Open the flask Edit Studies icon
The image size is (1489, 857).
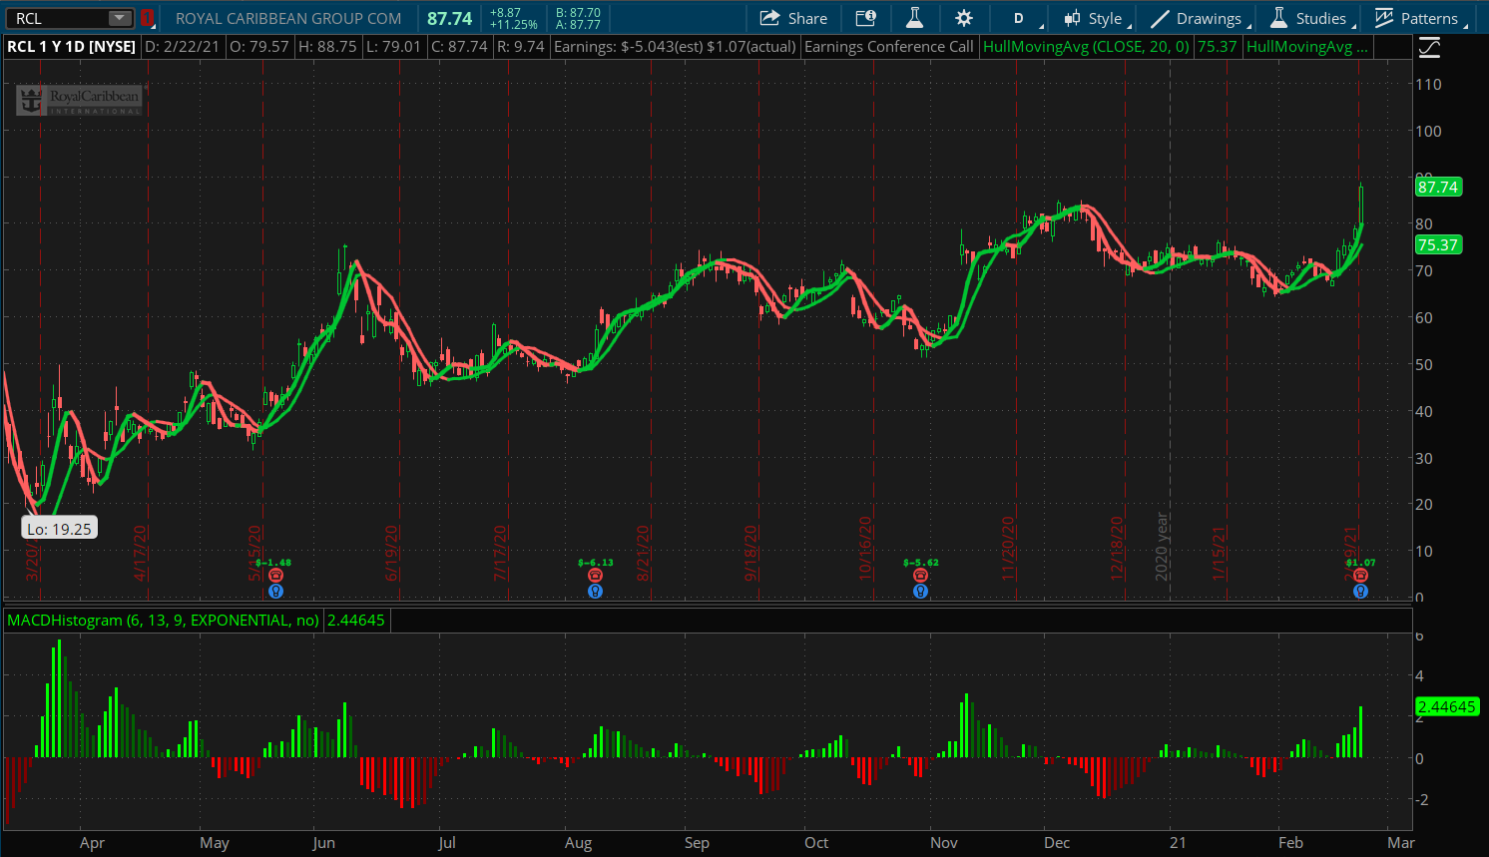pos(914,18)
